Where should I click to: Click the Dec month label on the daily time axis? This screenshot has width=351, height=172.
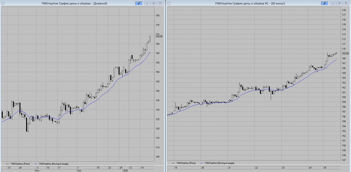coord(79,170)
